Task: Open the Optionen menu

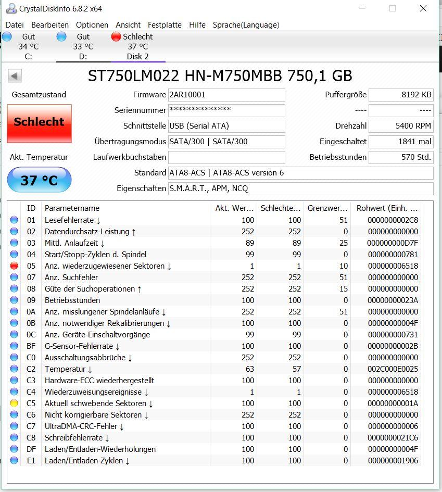Action: [92, 25]
